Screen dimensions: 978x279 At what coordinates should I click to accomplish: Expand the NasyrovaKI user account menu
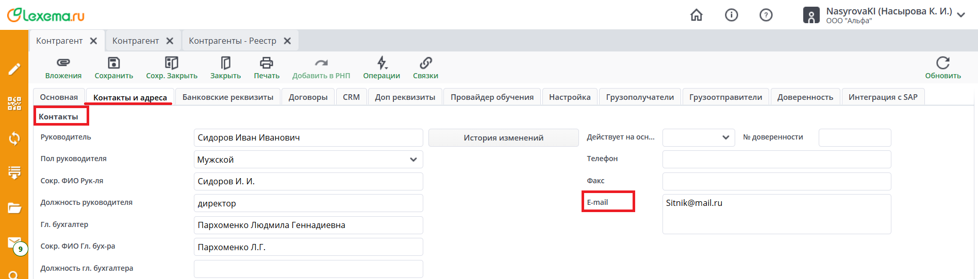click(x=961, y=15)
